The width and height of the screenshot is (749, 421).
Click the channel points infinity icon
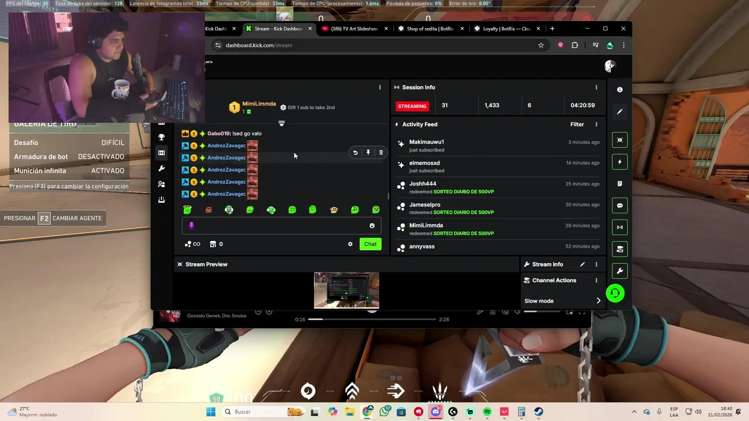(193, 244)
